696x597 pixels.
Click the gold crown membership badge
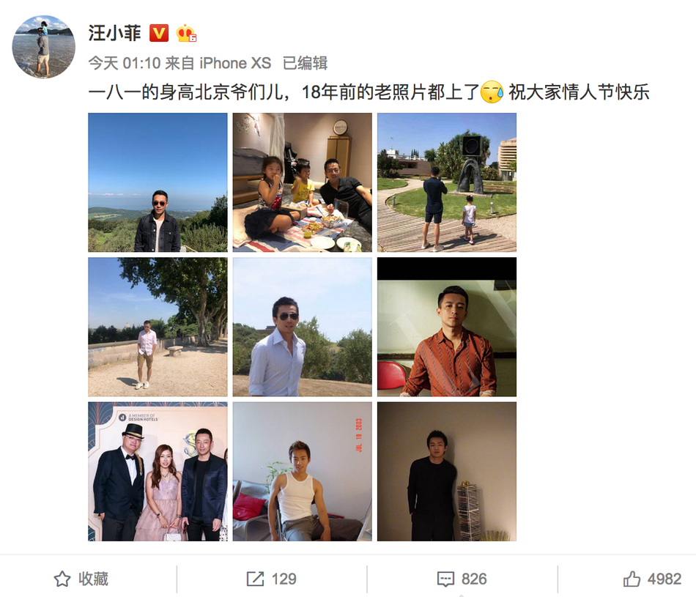point(186,33)
